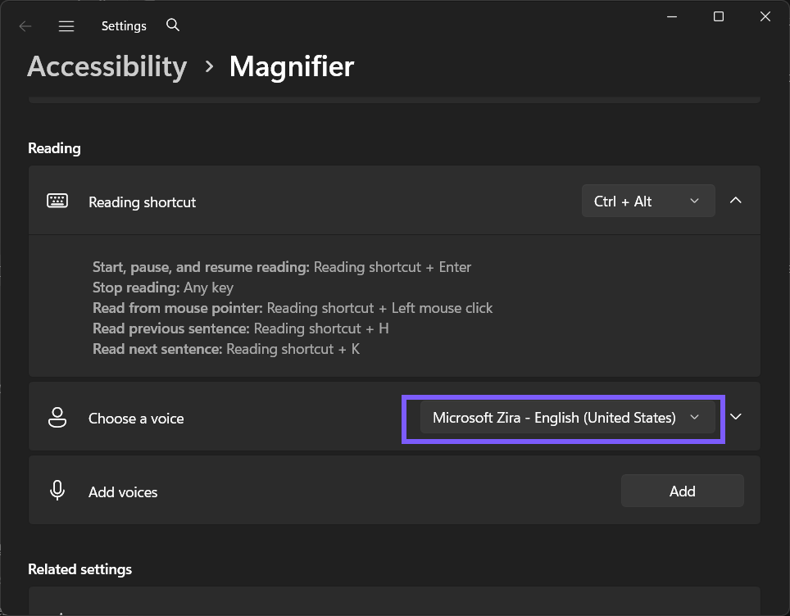Expand the Choose a voice section
790x616 pixels.
click(x=736, y=417)
